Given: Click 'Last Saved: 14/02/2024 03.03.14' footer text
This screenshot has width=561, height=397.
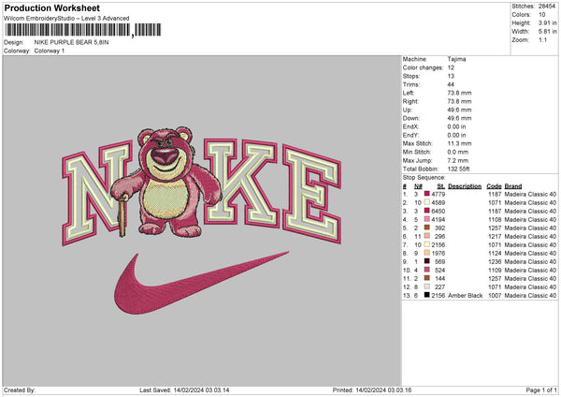Looking at the screenshot, I should coord(184,390).
